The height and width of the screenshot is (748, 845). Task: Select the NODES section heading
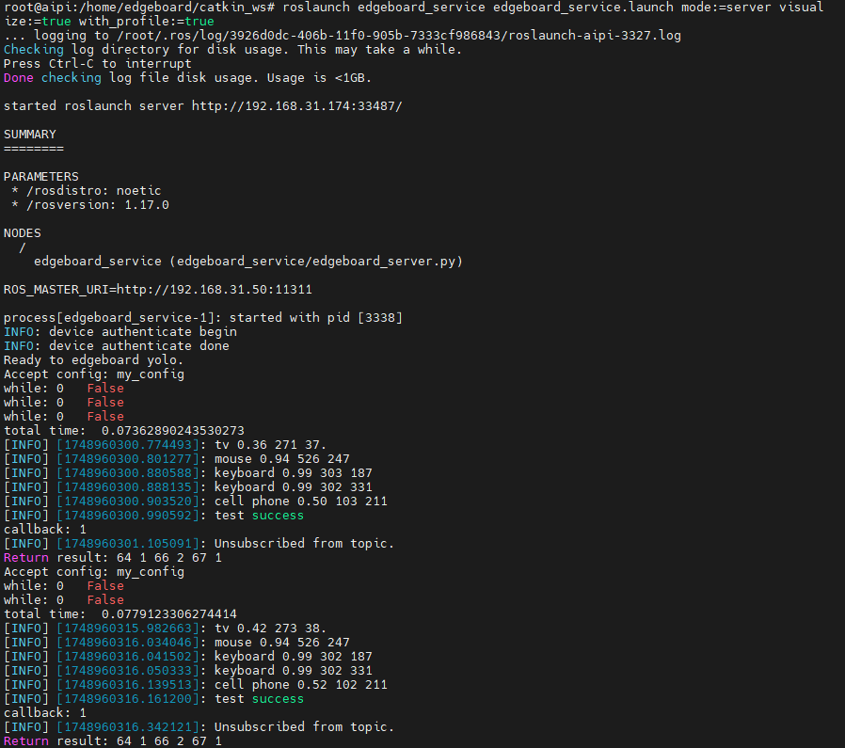click(22, 233)
